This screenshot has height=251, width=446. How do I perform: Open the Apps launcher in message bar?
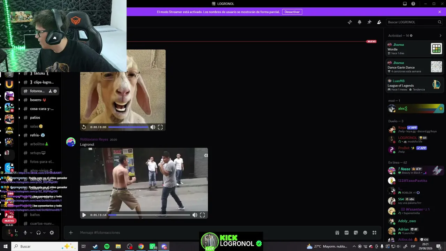click(375, 233)
